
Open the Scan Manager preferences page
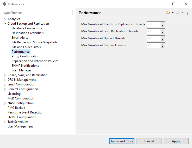coord(21,70)
